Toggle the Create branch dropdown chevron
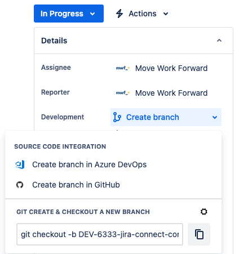 [x=215, y=117]
